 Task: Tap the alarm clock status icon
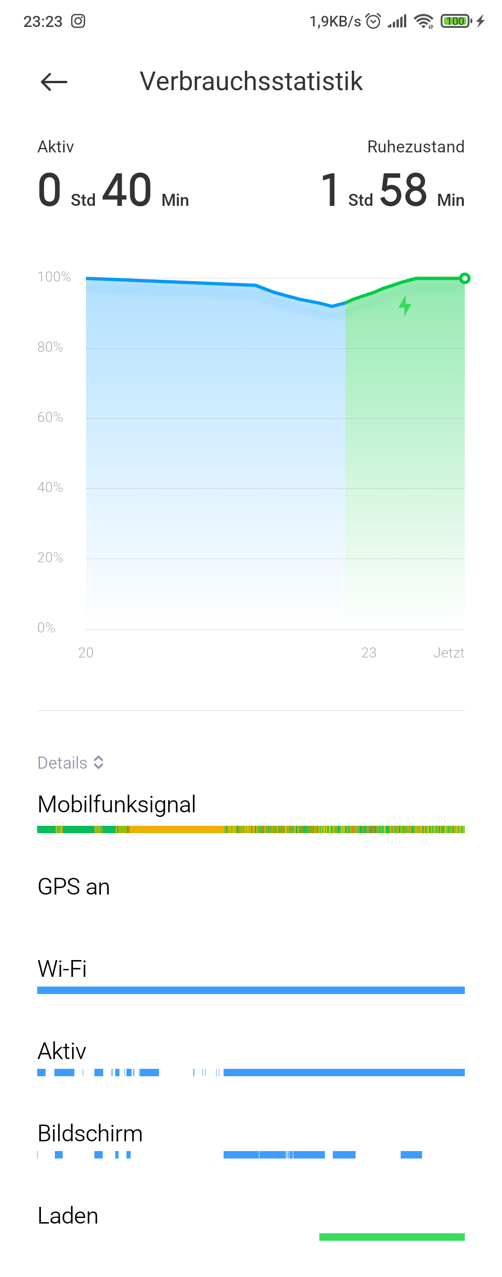click(373, 21)
